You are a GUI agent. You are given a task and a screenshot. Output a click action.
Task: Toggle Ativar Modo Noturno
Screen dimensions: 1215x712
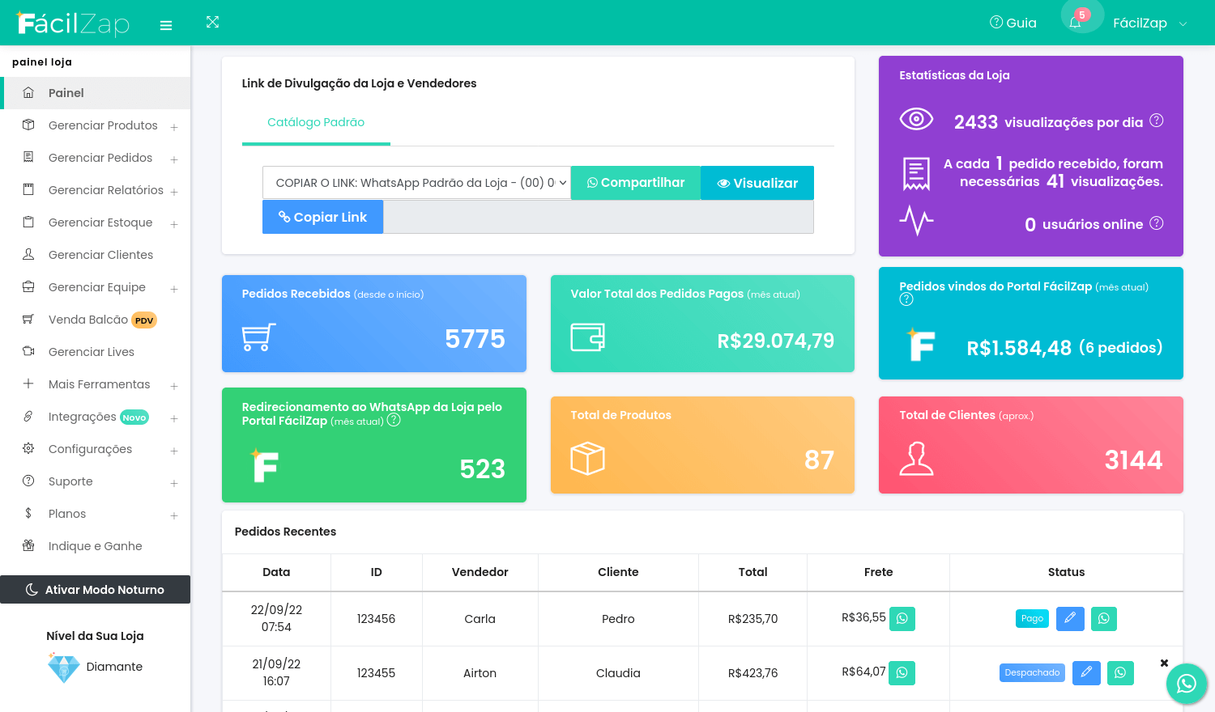tap(95, 590)
